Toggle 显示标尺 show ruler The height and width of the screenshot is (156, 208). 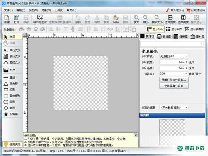155,29
